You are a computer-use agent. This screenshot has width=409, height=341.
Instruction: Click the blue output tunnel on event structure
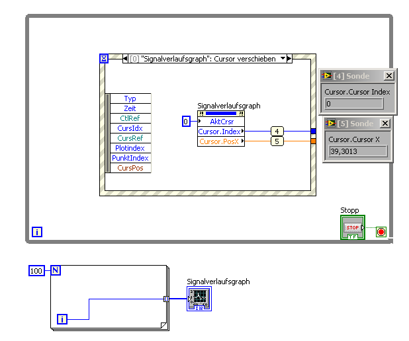(314, 131)
